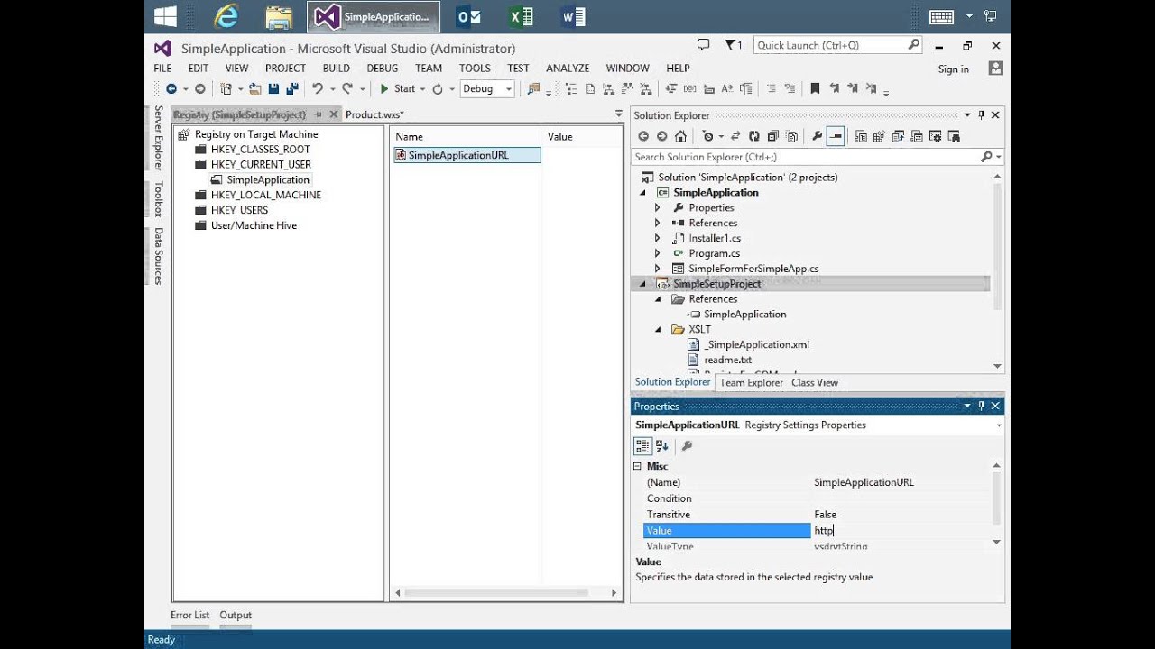Click the Save All toolbar icon

(292, 88)
